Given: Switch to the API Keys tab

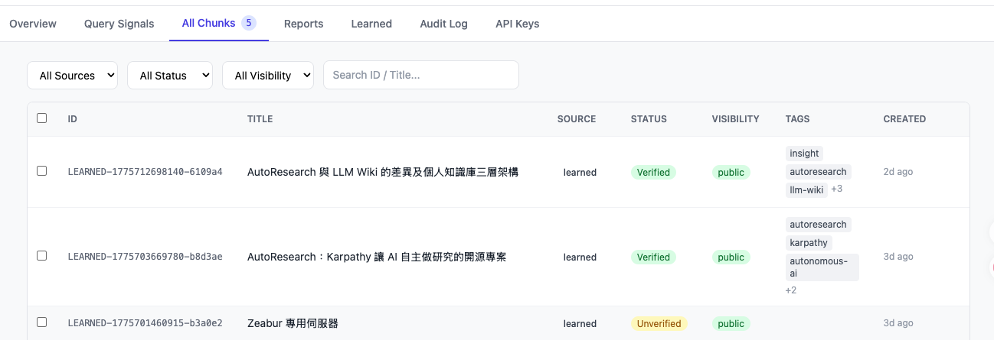Looking at the screenshot, I should pyautogui.click(x=517, y=24).
